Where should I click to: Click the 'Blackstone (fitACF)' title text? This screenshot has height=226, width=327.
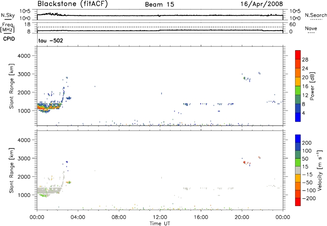[73, 4]
